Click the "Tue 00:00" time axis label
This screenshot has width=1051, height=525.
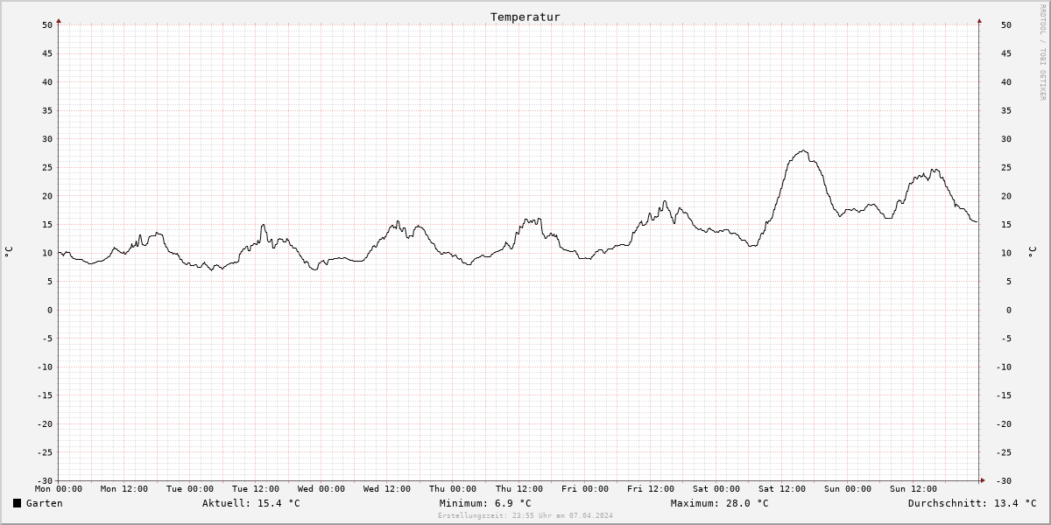coord(190,489)
